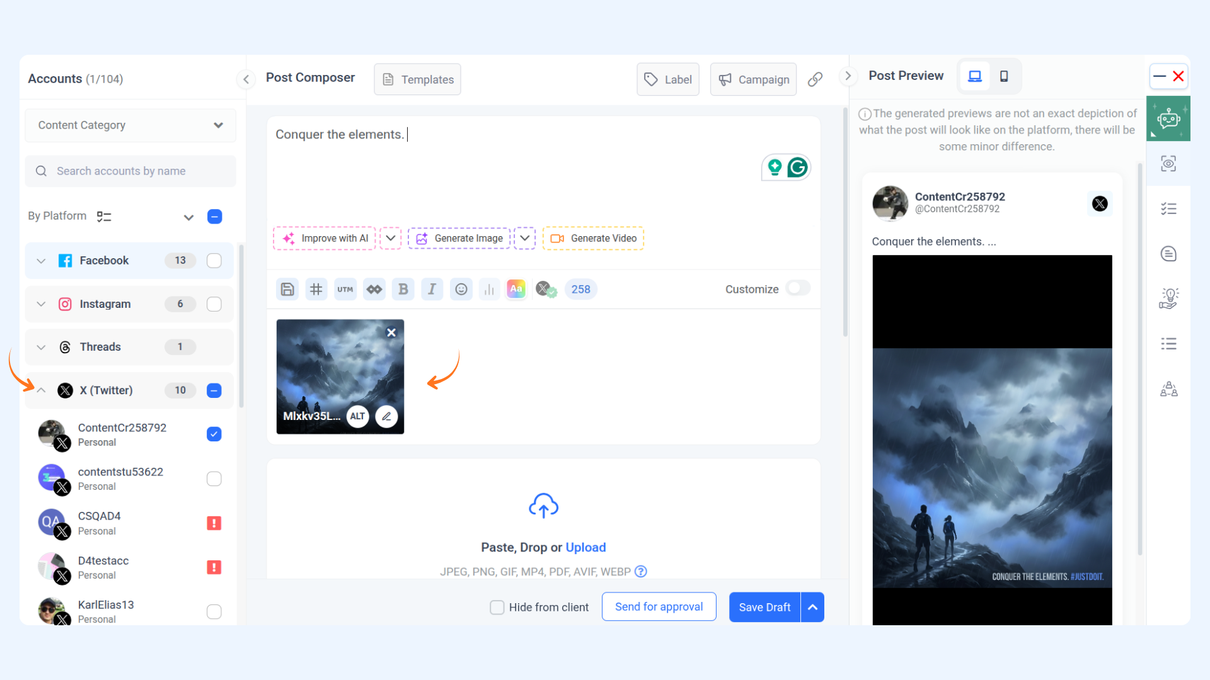The width and height of the screenshot is (1210, 680).
Task: Select the Facebook platform checkbox
Action: [214, 261]
